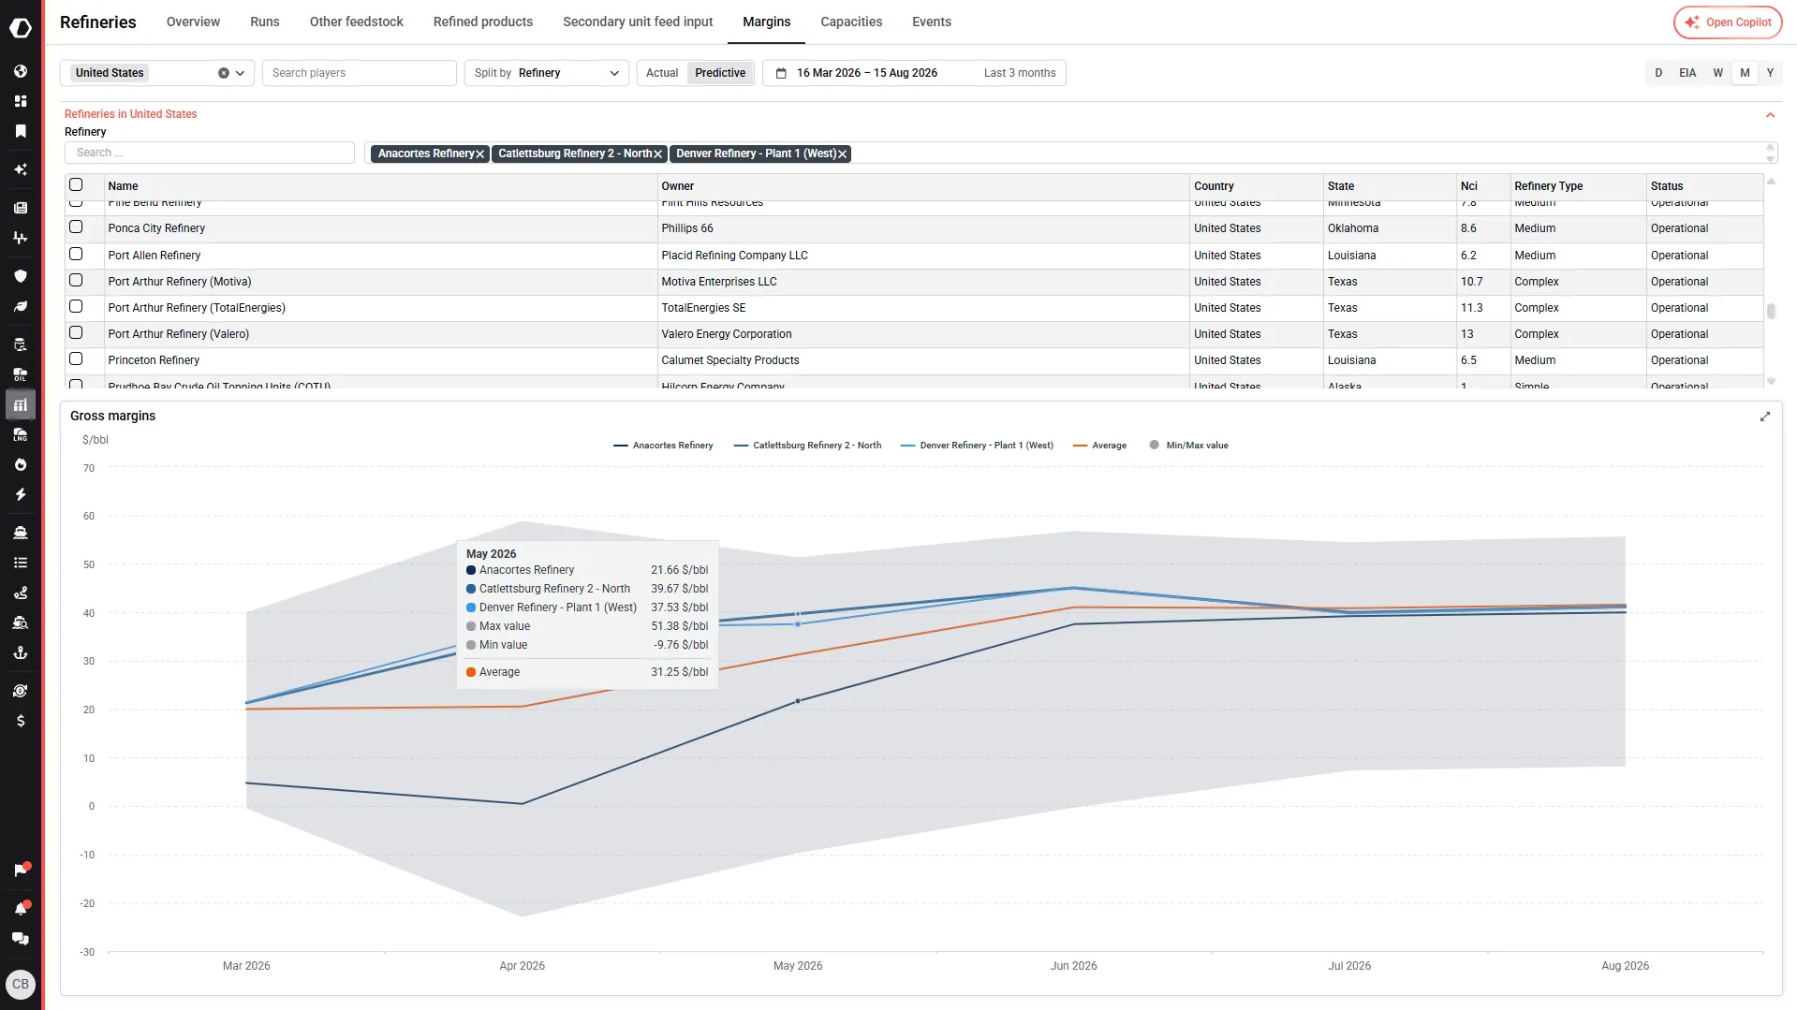Check the Port Arthur Refinery (Motiva) row

[76, 281]
